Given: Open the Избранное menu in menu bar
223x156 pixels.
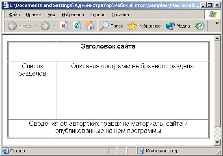Looking at the screenshot, I should click(73, 15).
